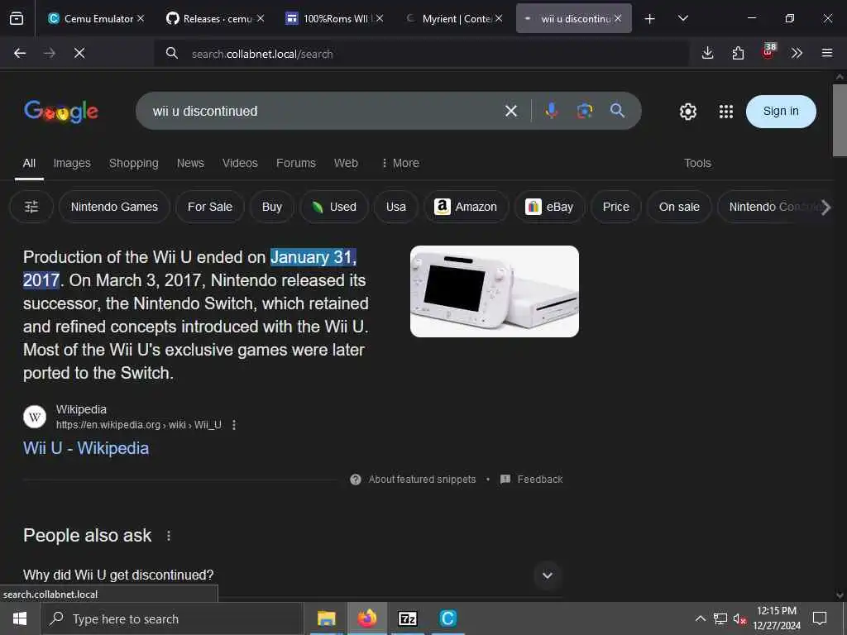The width and height of the screenshot is (847, 635).
Task: Select Shopping search tab
Action: pos(134,163)
